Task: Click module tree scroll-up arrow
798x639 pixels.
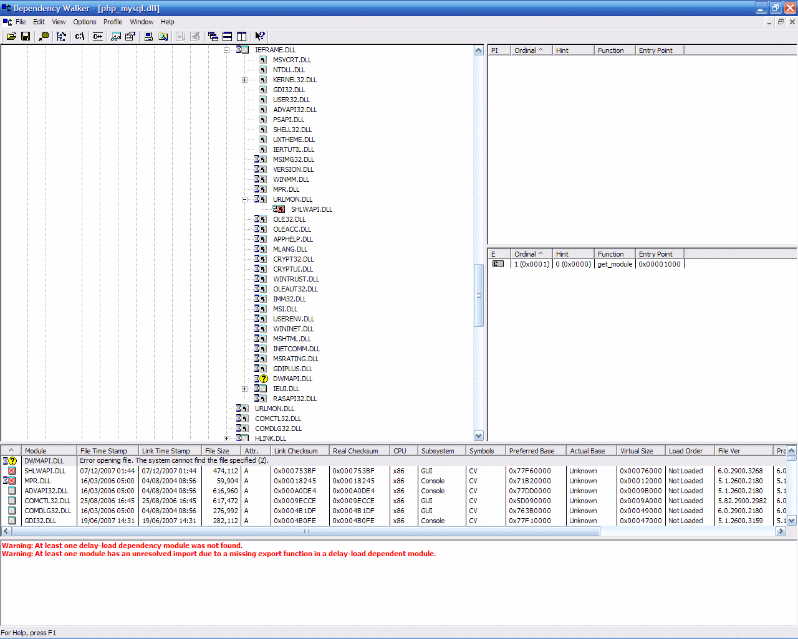Action: click(479, 50)
